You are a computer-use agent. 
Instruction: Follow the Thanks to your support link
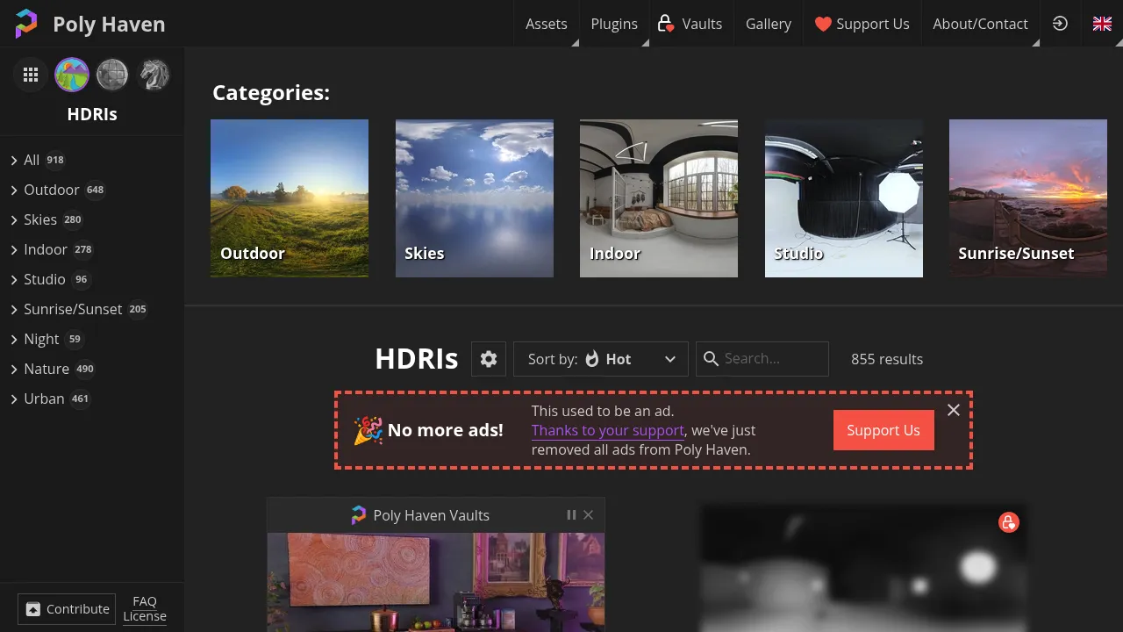(608, 430)
